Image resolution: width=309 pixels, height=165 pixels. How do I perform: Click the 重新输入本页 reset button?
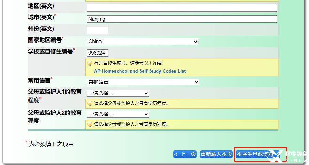point(216,154)
